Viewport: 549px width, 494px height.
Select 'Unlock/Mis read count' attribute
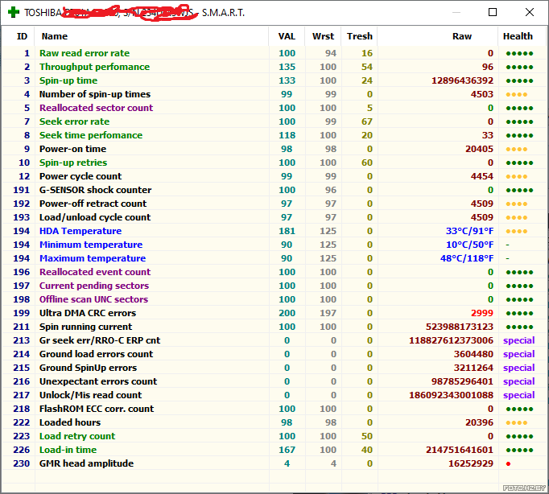pos(91,395)
